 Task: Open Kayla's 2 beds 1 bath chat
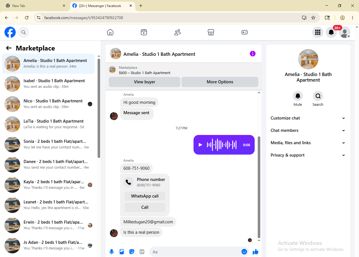(x=49, y=185)
